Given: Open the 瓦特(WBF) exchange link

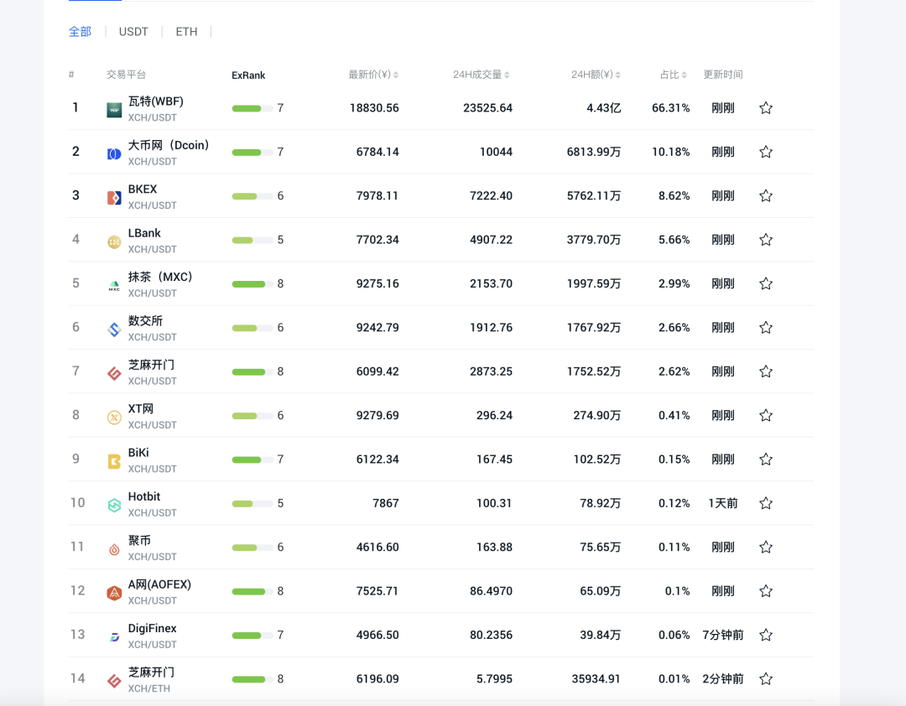Looking at the screenshot, I should coord(155,101).
